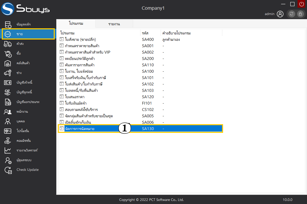The width and height of the screenshot is (307, 204).
Task: Click the Check Update icon
Action: (8, 170)
